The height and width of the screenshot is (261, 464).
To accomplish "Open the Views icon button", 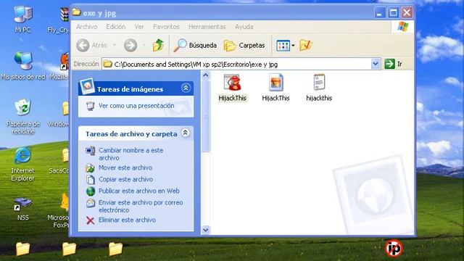I will (283, 46).
